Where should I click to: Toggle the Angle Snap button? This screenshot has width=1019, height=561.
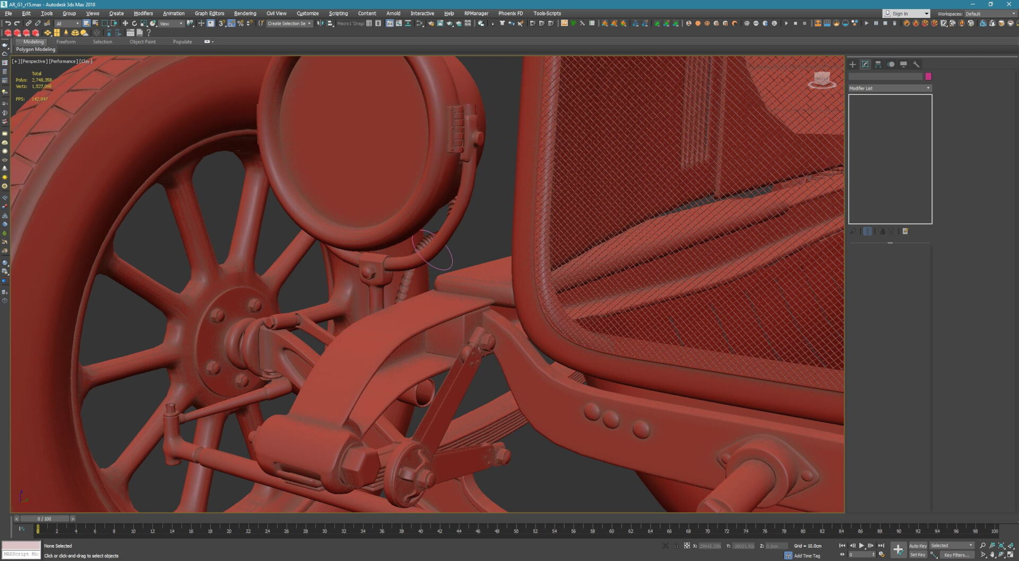point(231,23)
